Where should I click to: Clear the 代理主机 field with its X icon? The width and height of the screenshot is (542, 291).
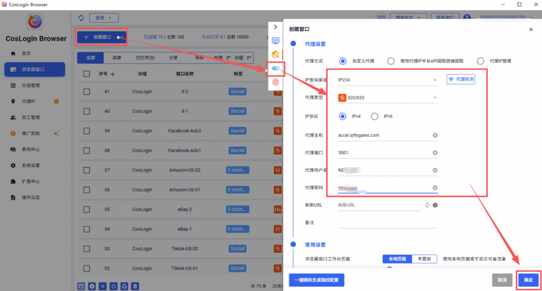(435, 135)
